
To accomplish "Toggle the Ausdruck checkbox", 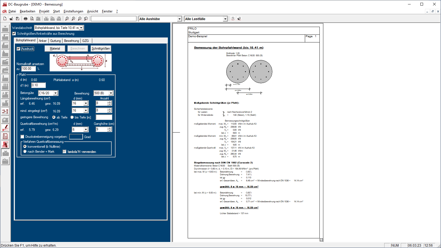I will point(18,49).
